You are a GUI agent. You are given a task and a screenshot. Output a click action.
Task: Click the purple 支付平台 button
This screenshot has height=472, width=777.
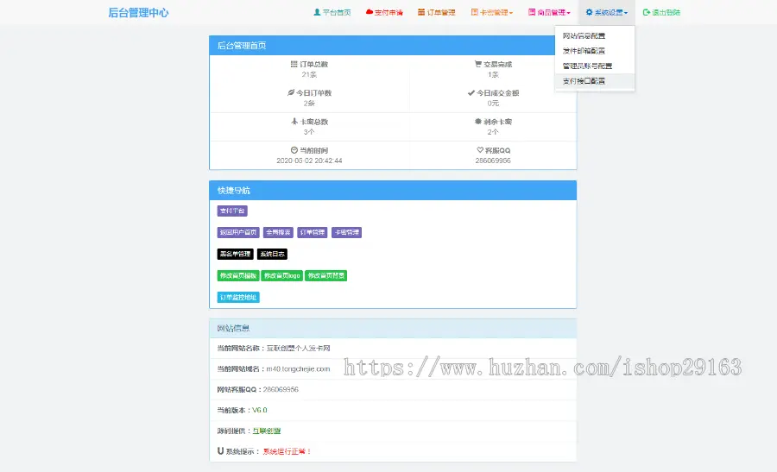coord(232,211)
